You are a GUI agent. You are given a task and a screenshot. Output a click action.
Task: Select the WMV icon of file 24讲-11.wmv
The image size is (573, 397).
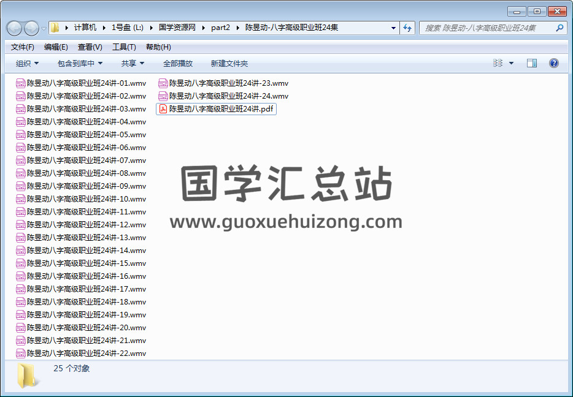21,211
